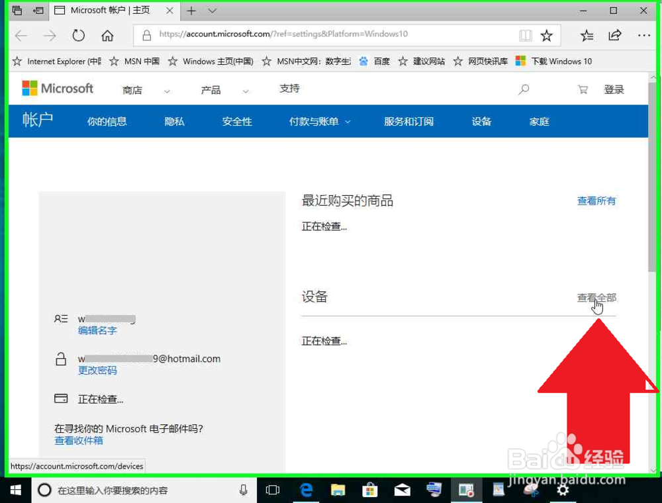This screenshot has width=662, height=503.
Task: Click the 编辑名字 link
Action: 97,330
